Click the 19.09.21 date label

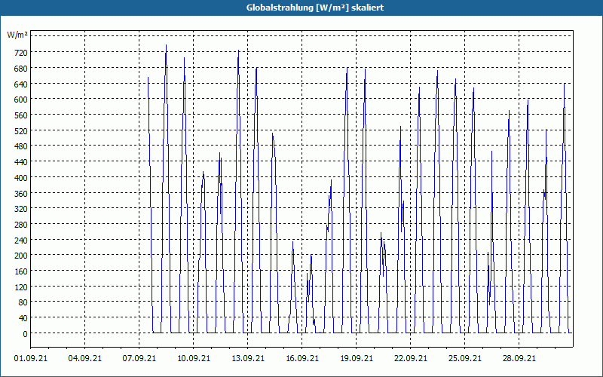(x=356, y=359)
